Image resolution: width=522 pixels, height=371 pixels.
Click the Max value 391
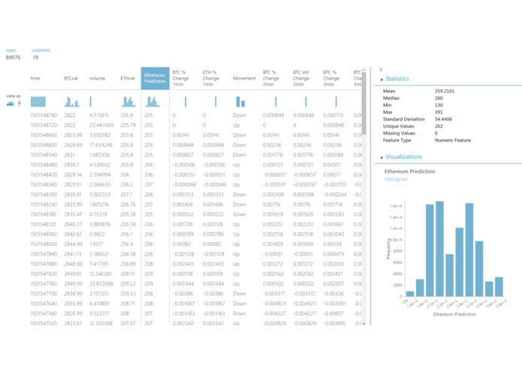(x=439, y=112)
